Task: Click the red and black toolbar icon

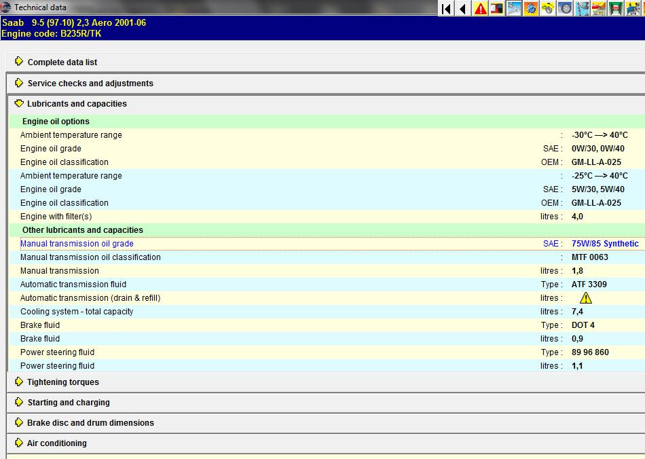Action: [497, 8]
